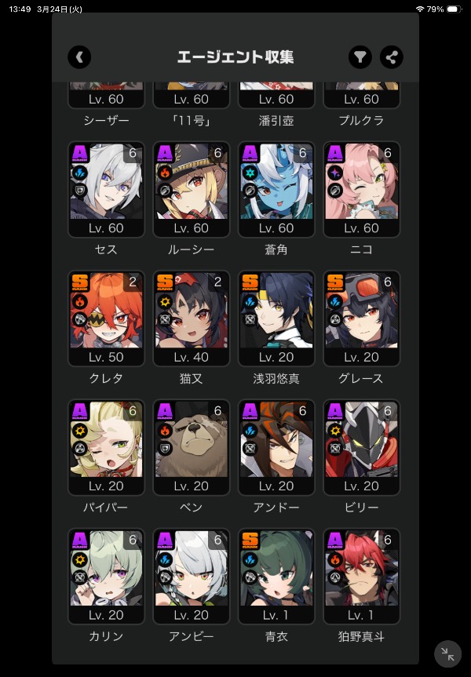471x677 pixels.
Task: Open the ビリー agent card
Action: [361, 447]
